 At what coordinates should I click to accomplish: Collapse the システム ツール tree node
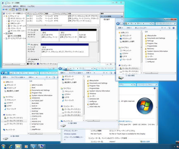tap(4, 16)
